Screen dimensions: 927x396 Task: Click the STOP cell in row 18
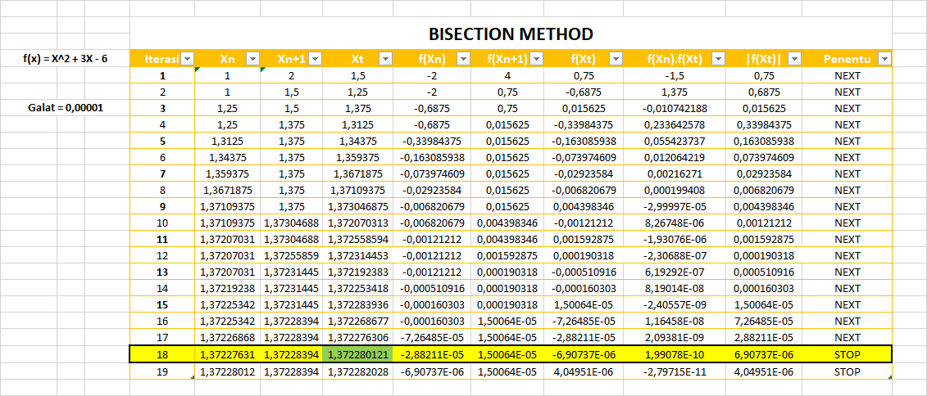click(847, 354)
